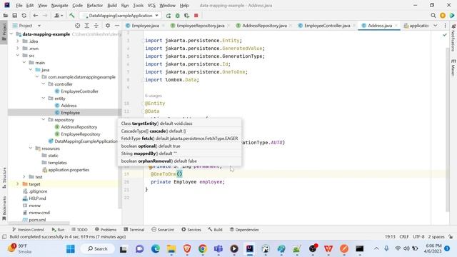Collapse the controller package

(44, 84)
